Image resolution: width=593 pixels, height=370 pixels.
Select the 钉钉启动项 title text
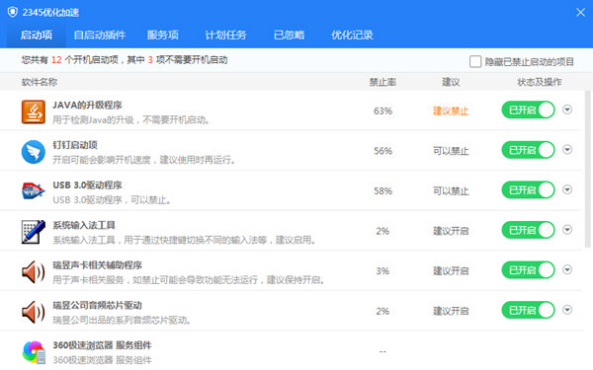click(x=75, y=145)
